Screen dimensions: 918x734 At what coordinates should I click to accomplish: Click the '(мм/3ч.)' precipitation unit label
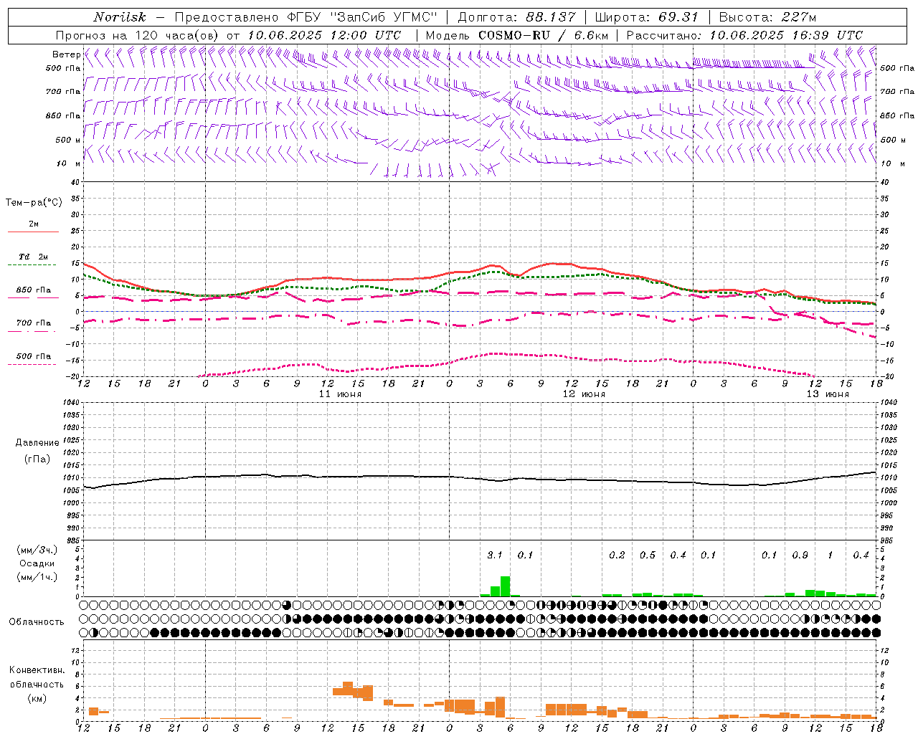click(36, 550)
